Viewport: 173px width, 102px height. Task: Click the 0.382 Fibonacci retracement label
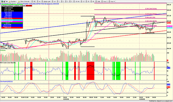tap(151, 21)
